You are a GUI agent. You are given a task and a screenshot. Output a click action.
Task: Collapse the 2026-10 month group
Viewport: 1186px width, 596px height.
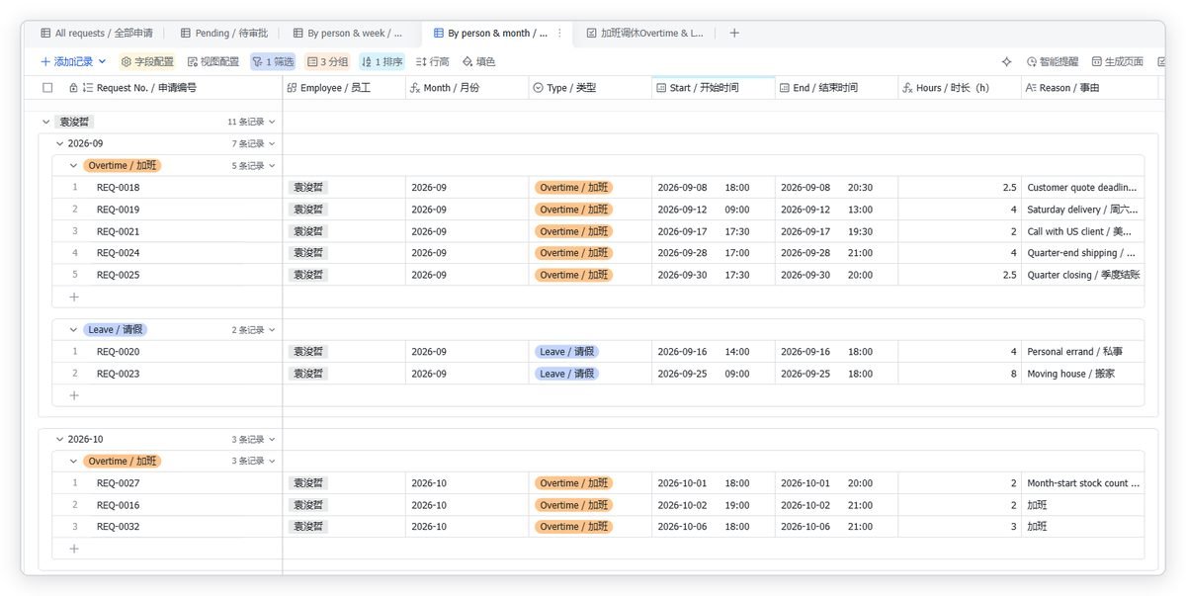59,440
